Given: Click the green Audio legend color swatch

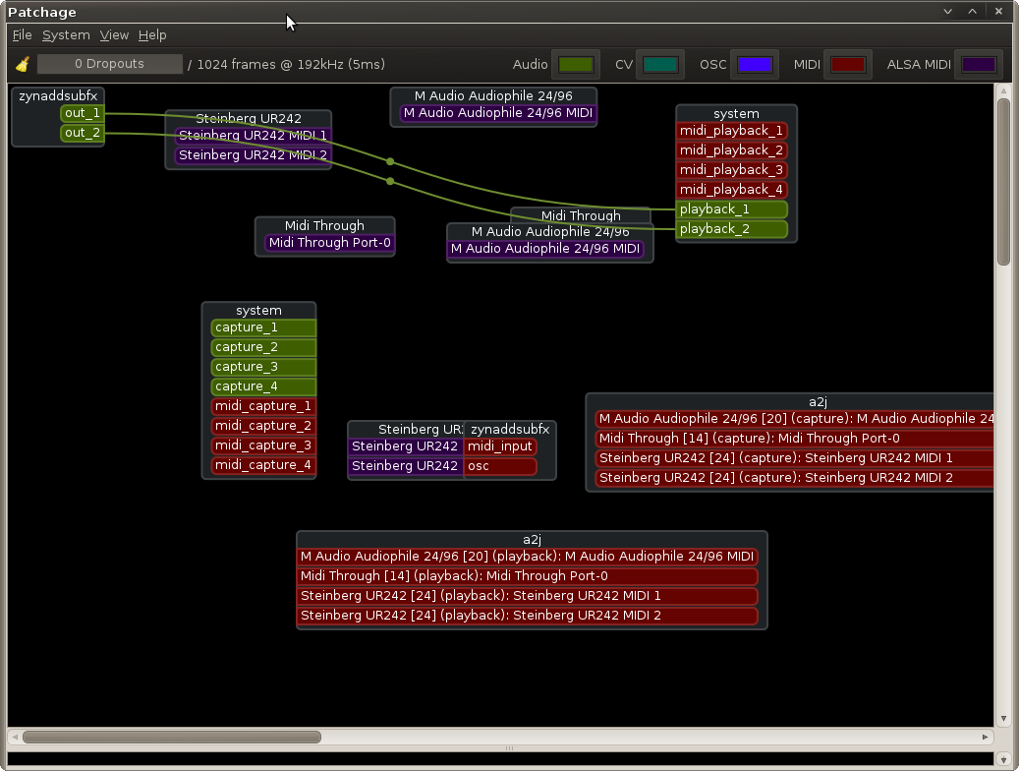Looking at the screenshot, I should [575, 65].
